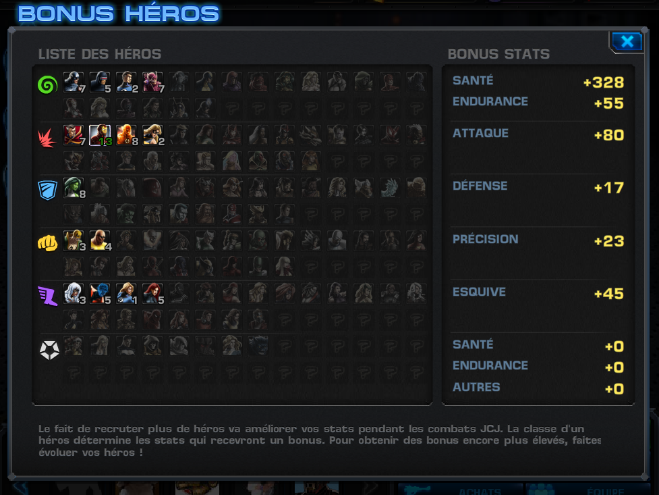
Task: Click the yellow fist Scrapper class icon
Action: (x=47, y=243)
